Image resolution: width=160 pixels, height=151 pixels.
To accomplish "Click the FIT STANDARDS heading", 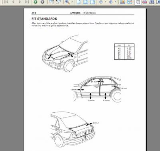I will click(44, 19).
